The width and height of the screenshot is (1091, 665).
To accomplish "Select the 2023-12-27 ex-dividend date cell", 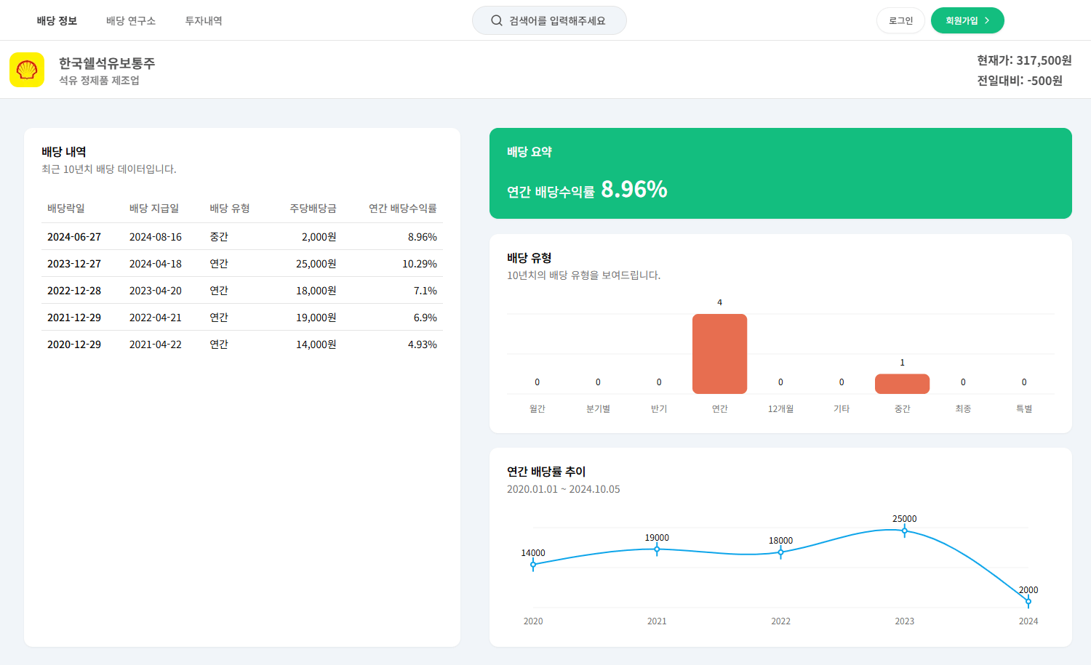I will point(74,264).
